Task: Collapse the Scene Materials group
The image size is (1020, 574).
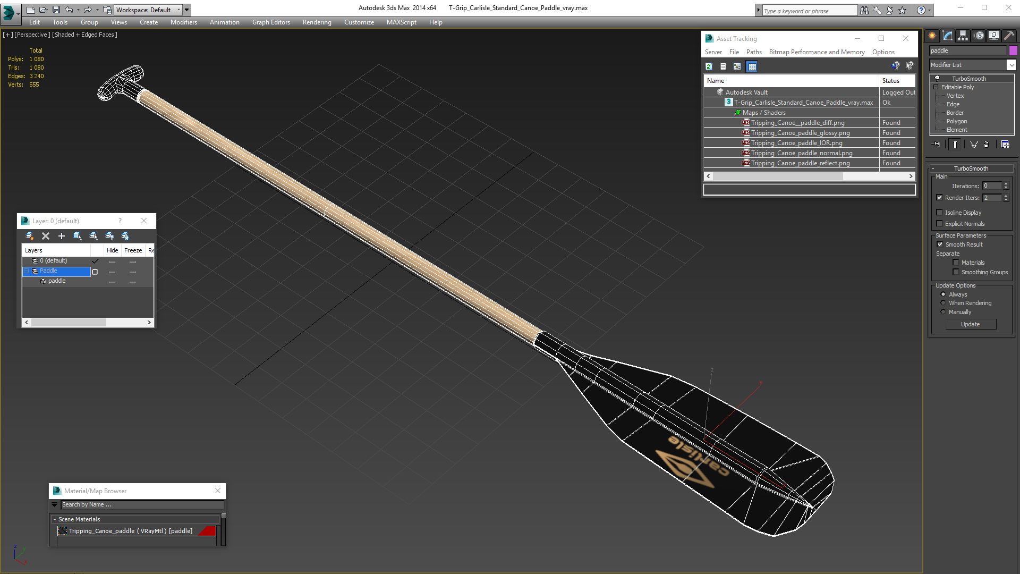Action: 54,519
